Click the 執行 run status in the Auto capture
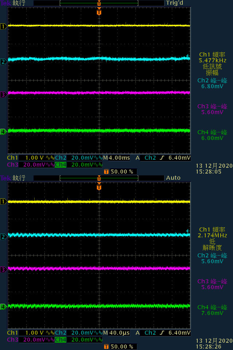Screen dimensions: 233x350 pyautogui.click(x=19, y=178)
